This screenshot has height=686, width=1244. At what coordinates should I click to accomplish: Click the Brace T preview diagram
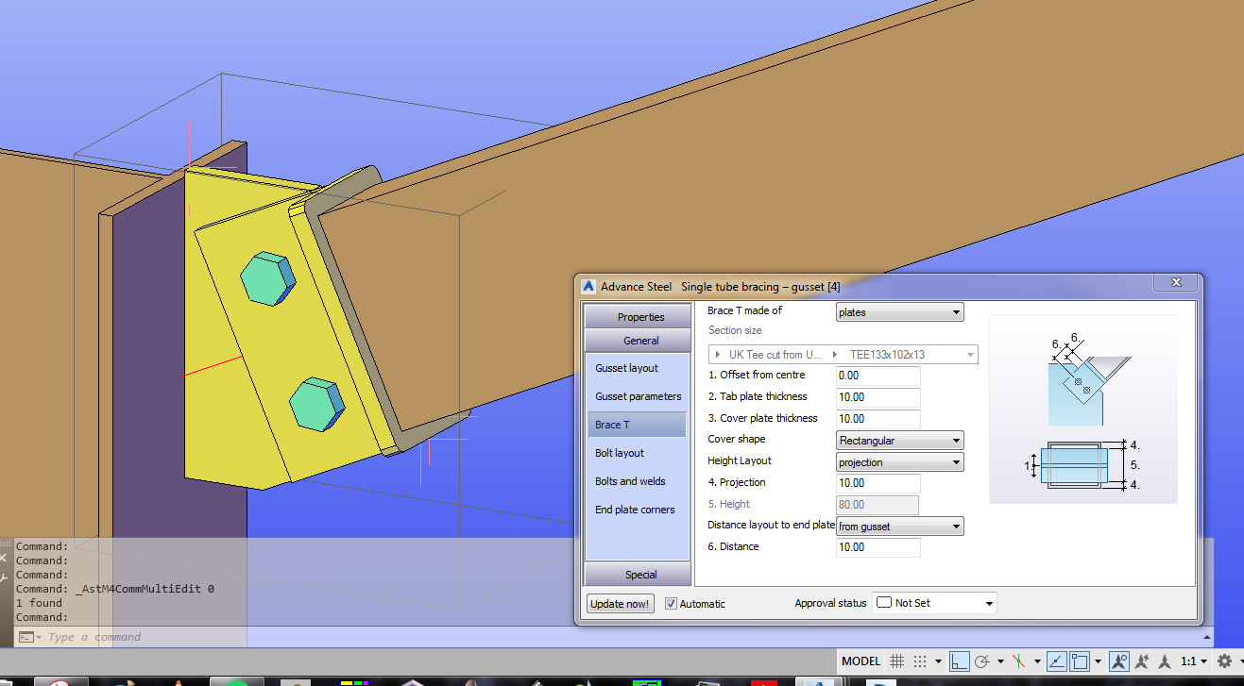coord(1082,410)
